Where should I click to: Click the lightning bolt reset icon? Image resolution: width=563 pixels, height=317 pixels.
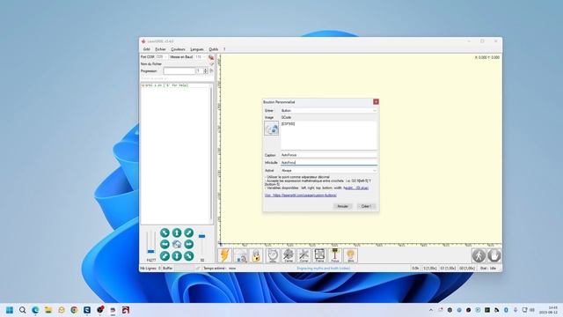pos(225,255)
